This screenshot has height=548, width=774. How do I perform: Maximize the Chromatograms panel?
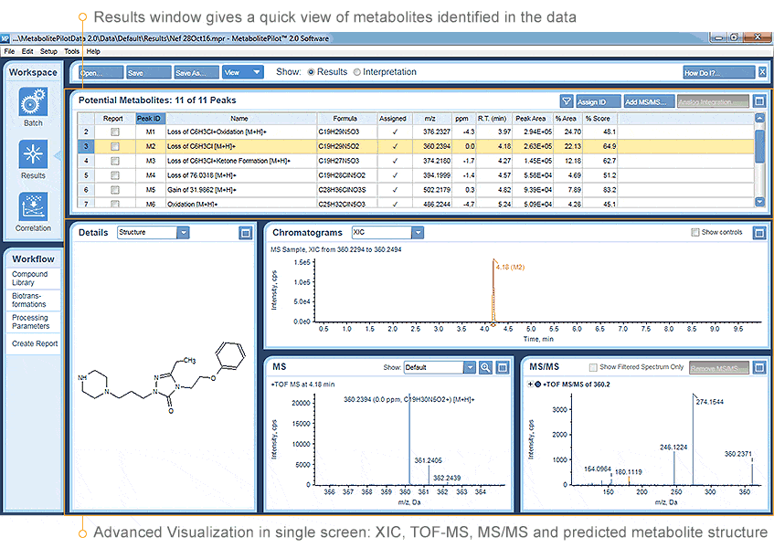(758, 233)
